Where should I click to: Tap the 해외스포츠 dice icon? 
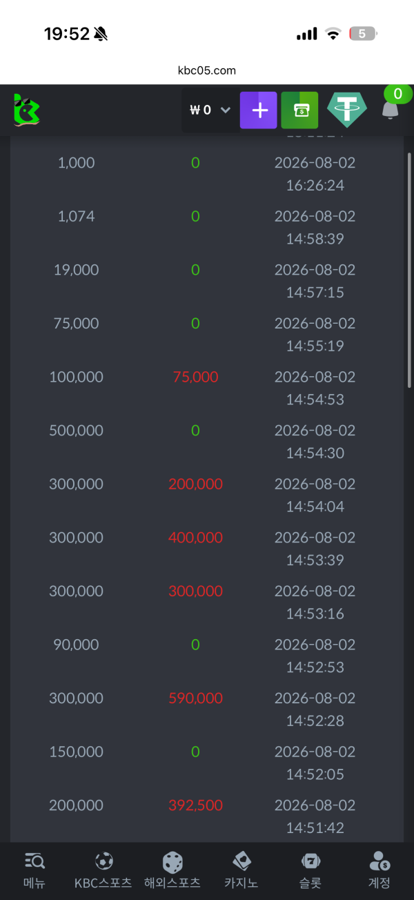(172, 862)
